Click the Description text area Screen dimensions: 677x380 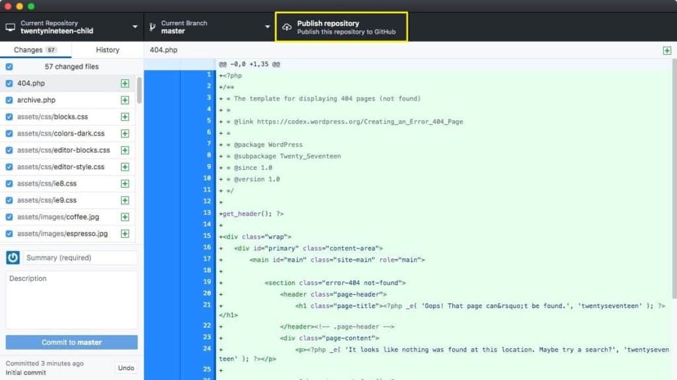coord(71,300)
